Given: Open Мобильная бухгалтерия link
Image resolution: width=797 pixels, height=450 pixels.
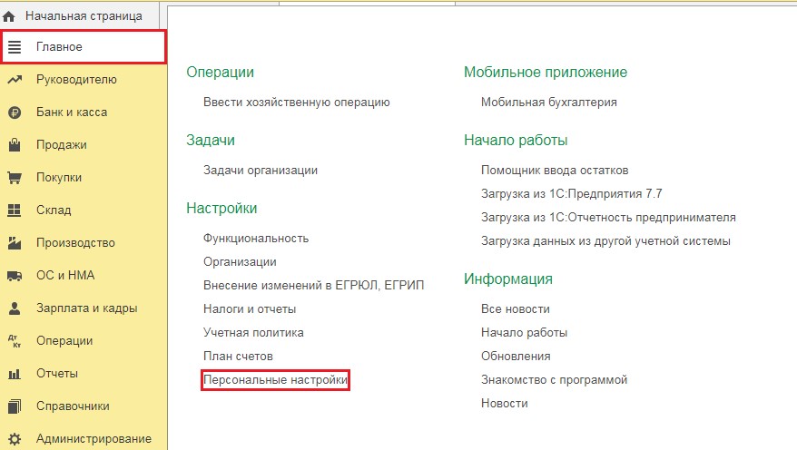Looking at the screenshot, I should [x=548, y=103].
